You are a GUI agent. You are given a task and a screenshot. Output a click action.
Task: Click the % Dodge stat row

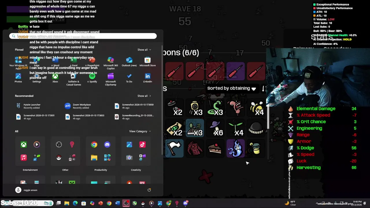(x=323, y=148)
